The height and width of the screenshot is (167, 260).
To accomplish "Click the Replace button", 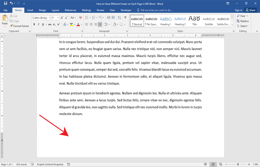I will [243, 21].
